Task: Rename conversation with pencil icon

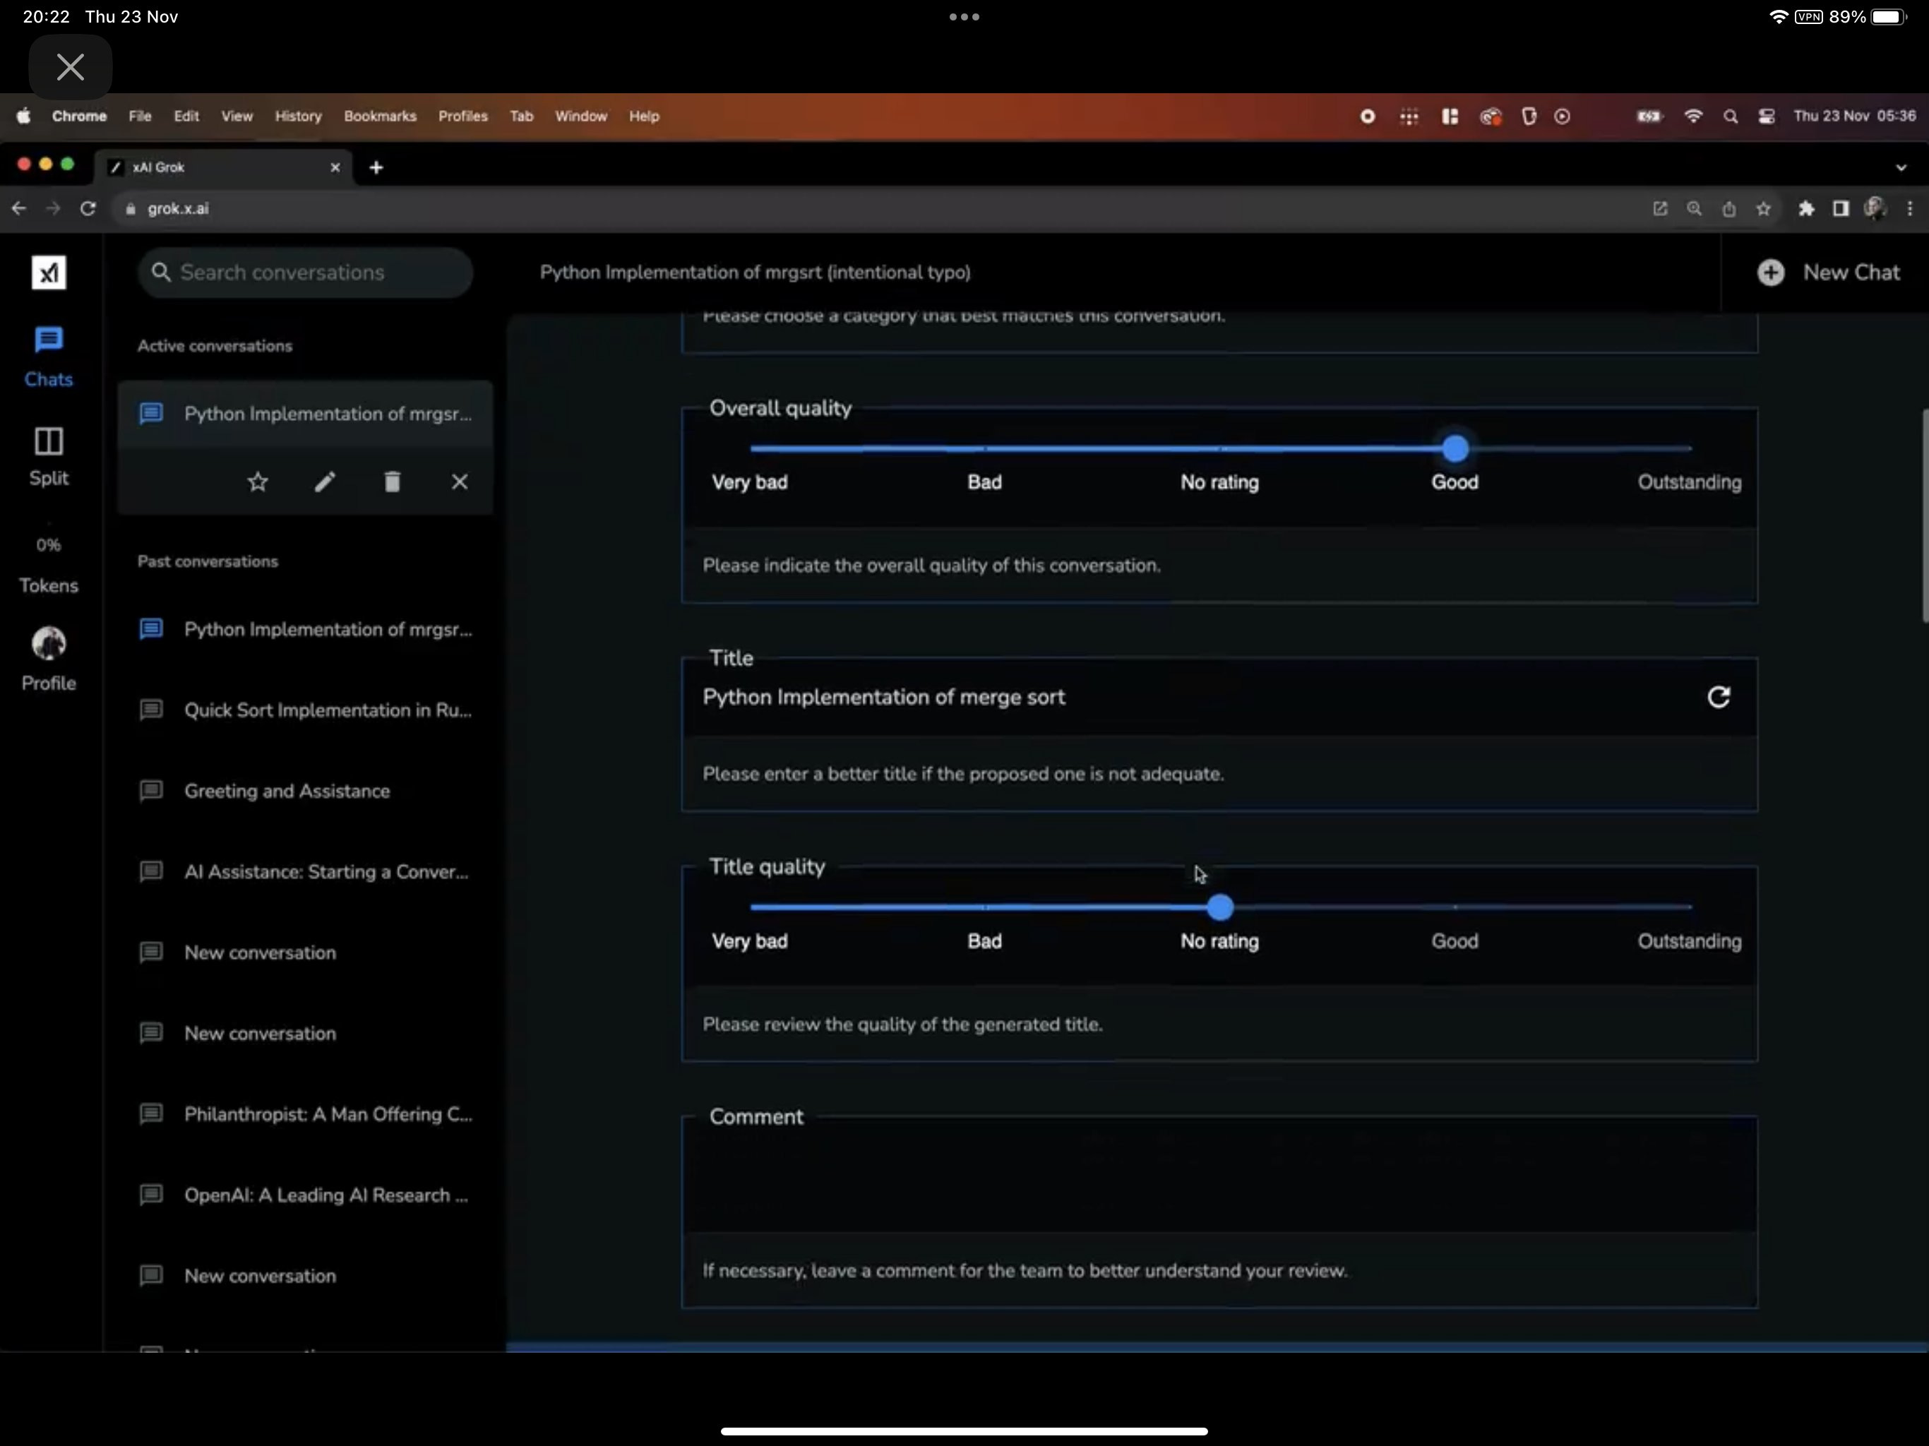Action: click(x=324, y=482)
